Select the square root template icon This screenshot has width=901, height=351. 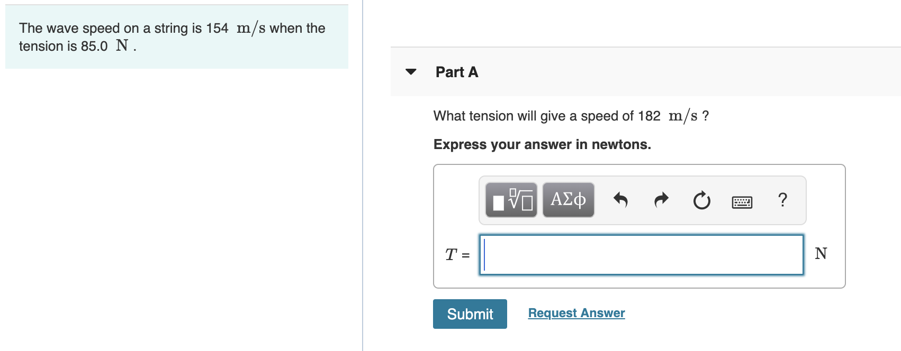click(510, 200)
